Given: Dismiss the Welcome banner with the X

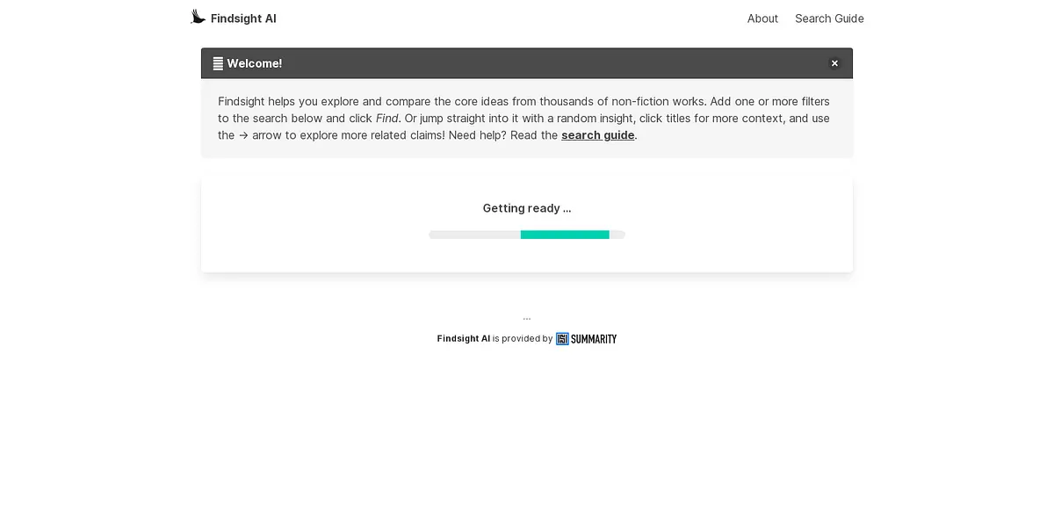Looking at the screenshot, I should [834, 63].
